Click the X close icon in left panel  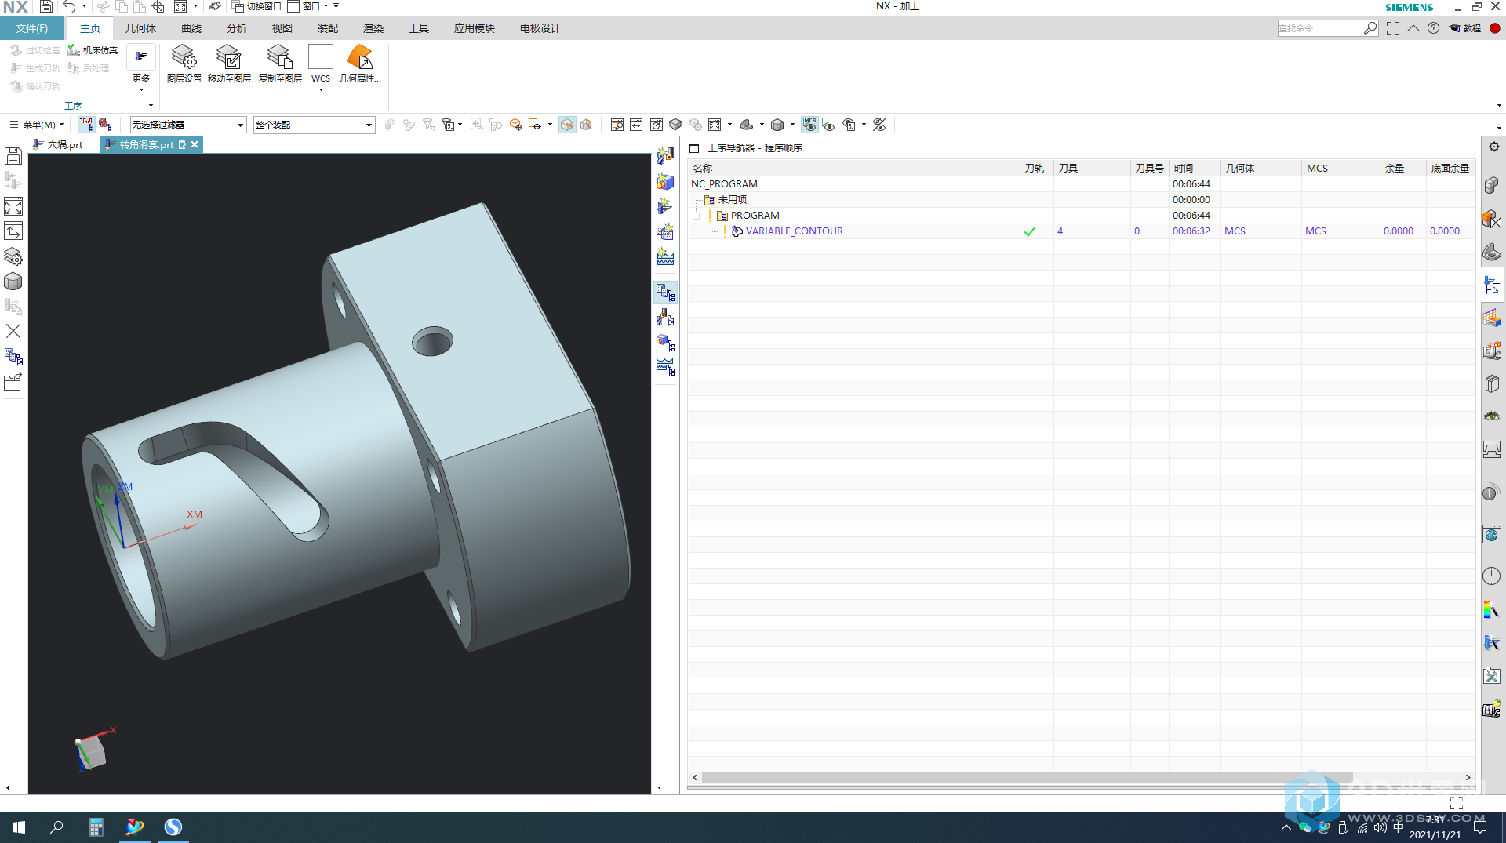pyautogui.click(x=13, y=331)
